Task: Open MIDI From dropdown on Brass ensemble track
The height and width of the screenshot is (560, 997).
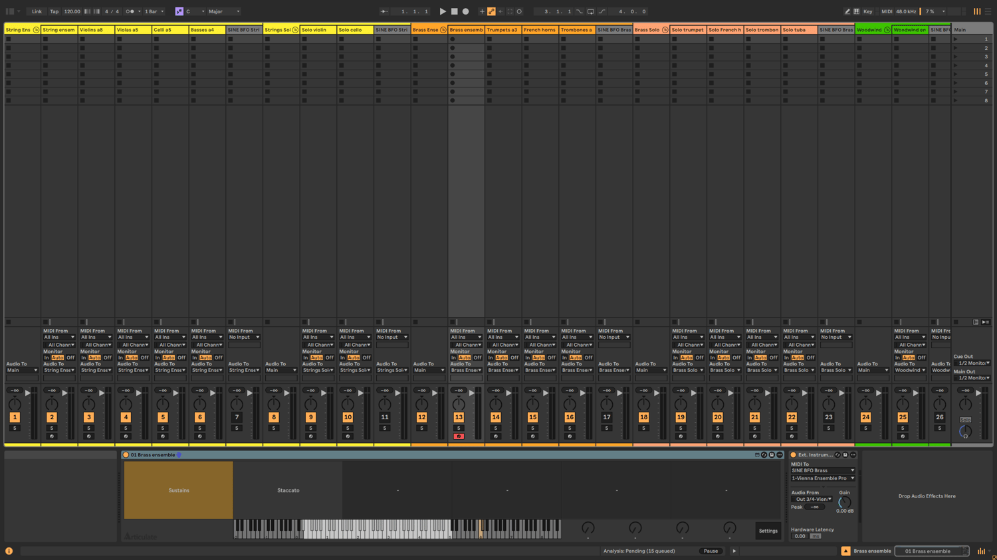Action: (466, 337)
